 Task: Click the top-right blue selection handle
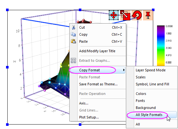153,10
